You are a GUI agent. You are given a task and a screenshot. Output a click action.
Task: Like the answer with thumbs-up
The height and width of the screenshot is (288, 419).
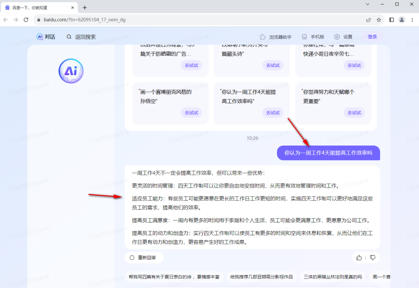tap(359, 258)
